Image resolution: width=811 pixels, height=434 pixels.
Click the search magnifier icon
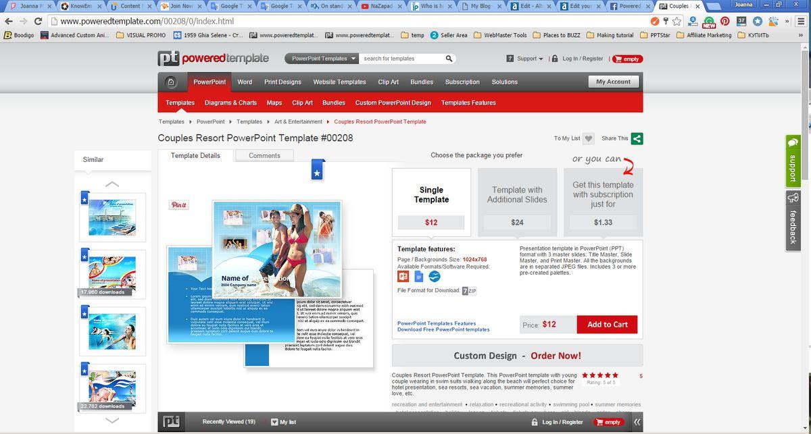(449, 59)
